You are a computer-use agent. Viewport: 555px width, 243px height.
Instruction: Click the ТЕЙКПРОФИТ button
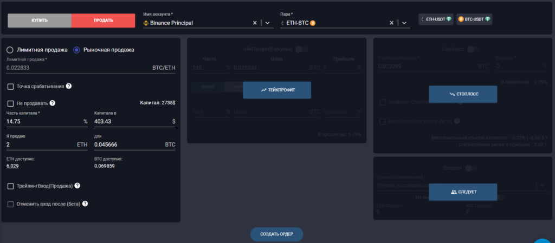pyautogui.click(x=277, y=90)
